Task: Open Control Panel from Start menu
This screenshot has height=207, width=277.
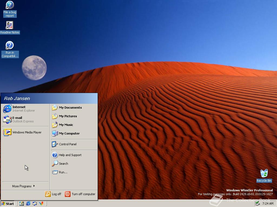Action: 74,144
